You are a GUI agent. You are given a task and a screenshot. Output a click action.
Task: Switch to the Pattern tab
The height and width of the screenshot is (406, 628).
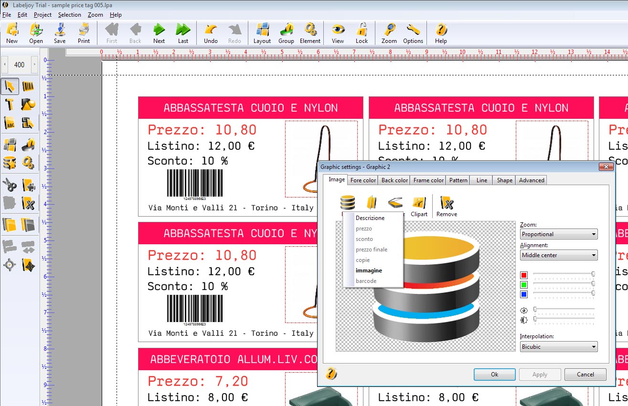pyautogui.click(x=458, y=180)
